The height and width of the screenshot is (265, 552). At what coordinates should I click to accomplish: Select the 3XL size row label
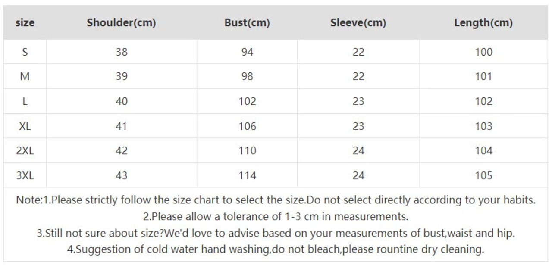25,176
